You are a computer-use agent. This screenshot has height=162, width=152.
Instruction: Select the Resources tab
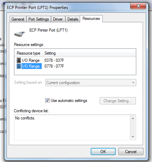[x=91, y=19]
